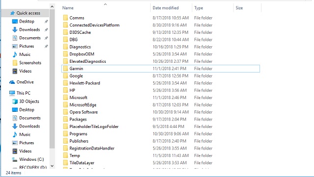Image resolution: width=314 pixels, height=177 pixels.
Task: Select the RegistrationDataHandler folder name
Action: [92, 148]
